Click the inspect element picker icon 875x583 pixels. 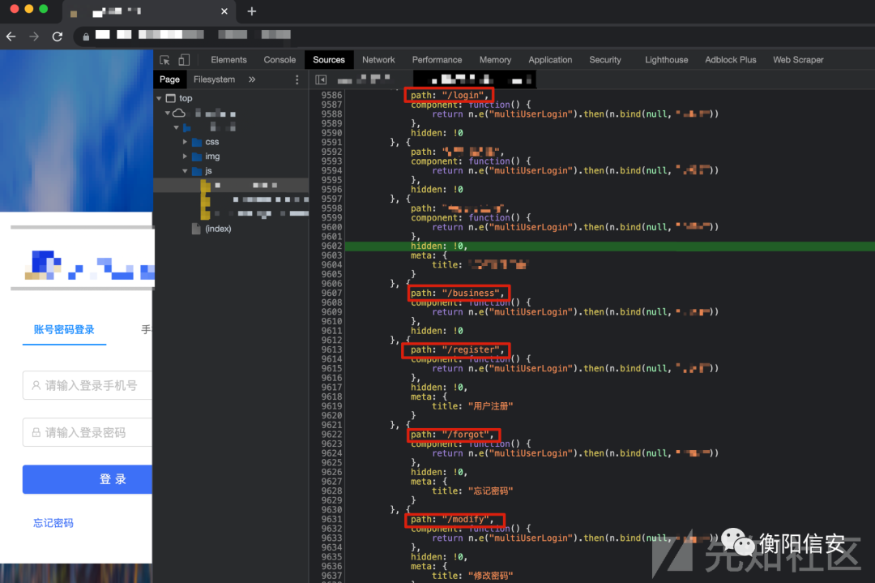click(x=164, y=60)
